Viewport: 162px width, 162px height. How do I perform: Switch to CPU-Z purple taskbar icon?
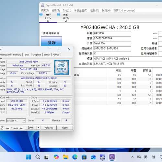(112, 157)
